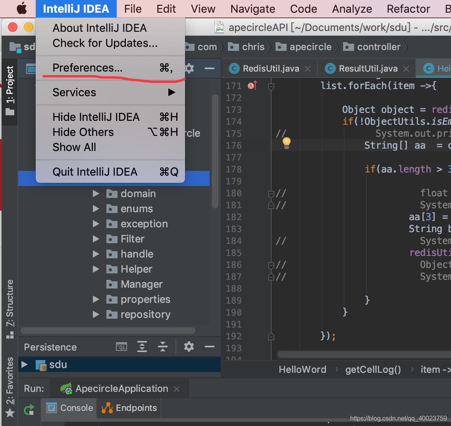
Task: Open the Apple menu
Action: (x=22, y=9)
